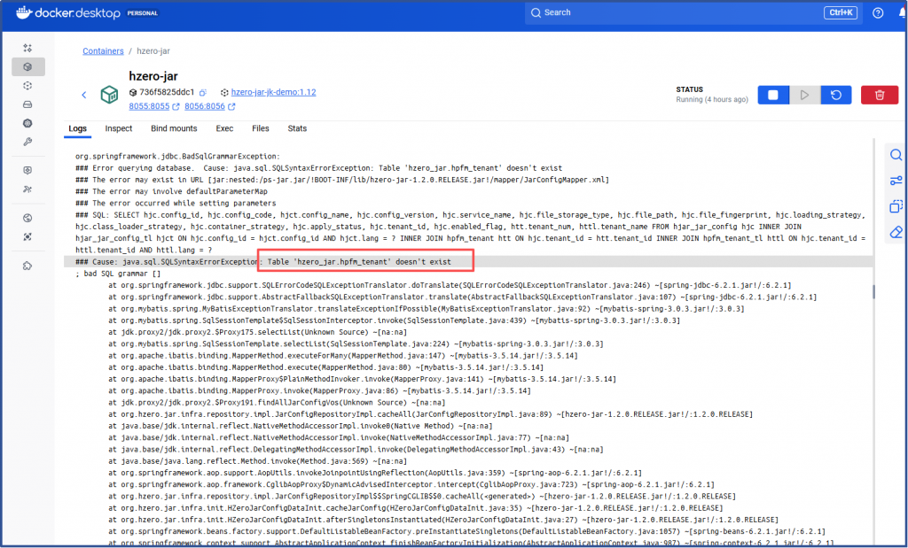Open log search with magnifier icon
Viewport: 908px width, 548px height.
(896, 156)
